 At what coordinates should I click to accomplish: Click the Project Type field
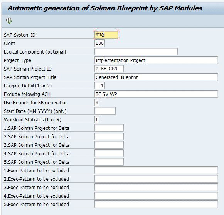156,60
